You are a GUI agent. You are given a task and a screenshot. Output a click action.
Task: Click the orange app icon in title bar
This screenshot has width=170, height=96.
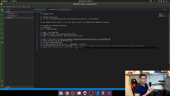pos(2,4)
